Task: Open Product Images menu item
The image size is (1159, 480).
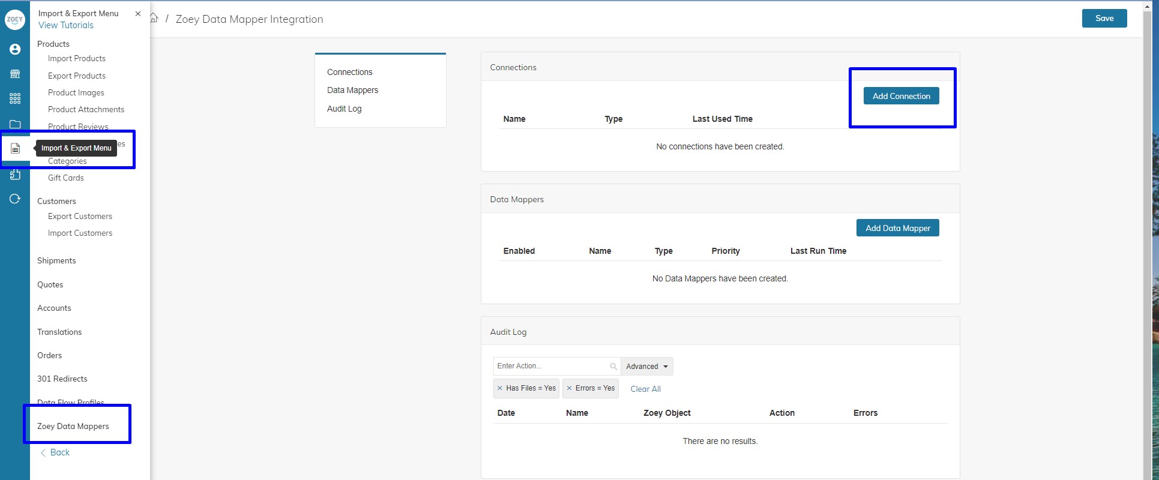Action: click(x=76, y=92)
